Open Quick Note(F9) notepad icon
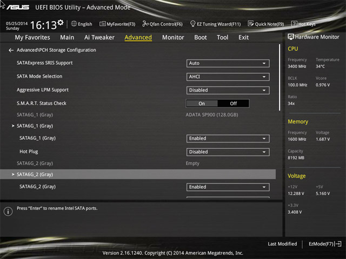 coord(250,24)
